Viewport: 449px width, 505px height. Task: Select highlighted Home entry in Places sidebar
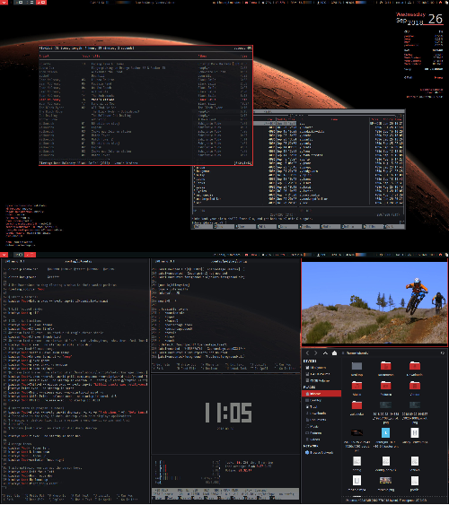pyautogui.click(x=321, y=394)
